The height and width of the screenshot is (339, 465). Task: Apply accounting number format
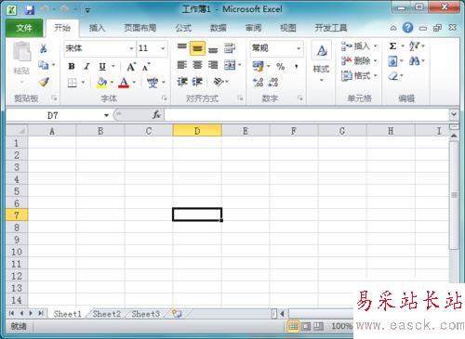point(258,66)
